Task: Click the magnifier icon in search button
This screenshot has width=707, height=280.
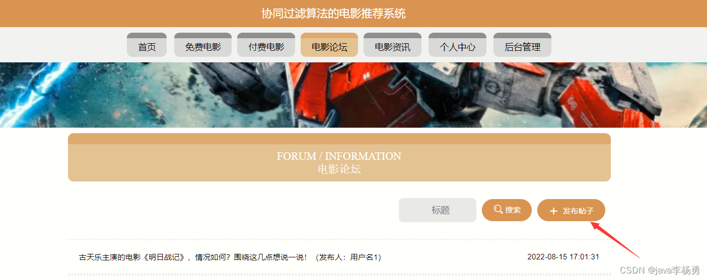Action: pyautogui.click(x=498, y=210)
